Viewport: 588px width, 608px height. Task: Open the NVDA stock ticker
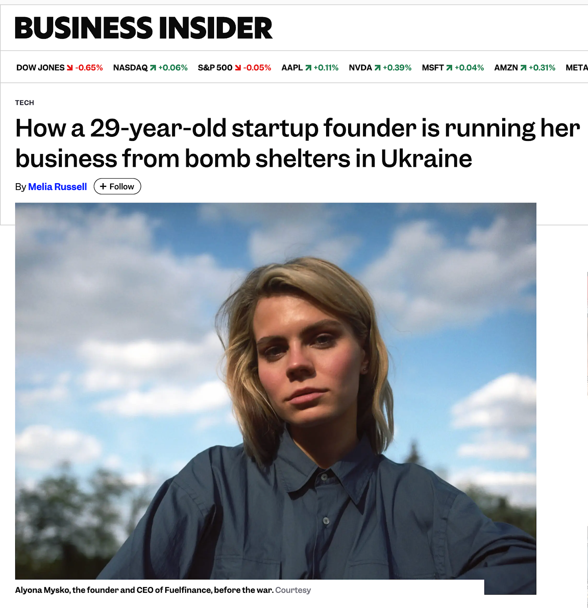(360, 68)
